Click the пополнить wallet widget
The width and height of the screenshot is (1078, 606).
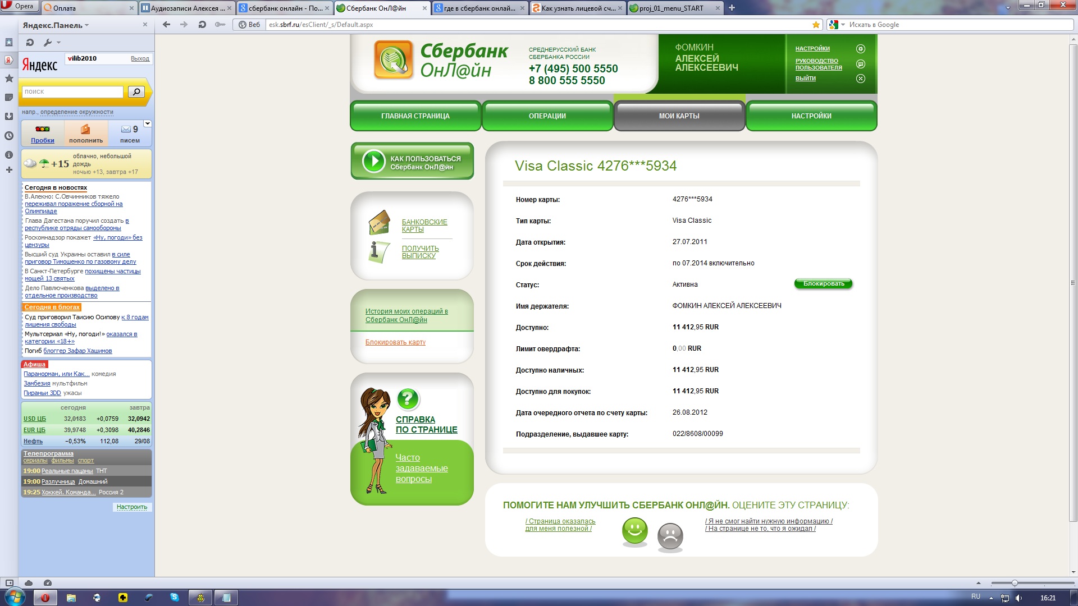86,134
